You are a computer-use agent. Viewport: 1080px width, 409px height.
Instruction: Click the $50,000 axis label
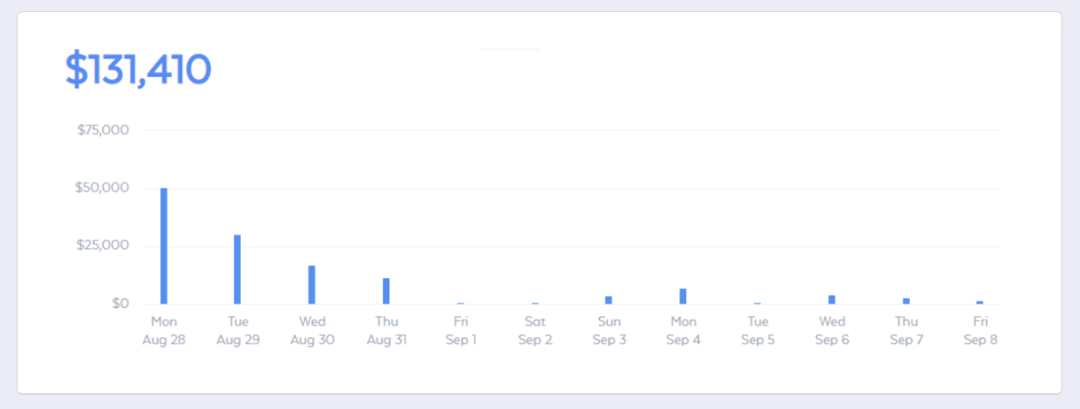click(102, 188)
